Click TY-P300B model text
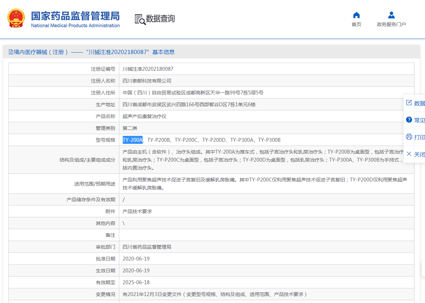Image resolution: width=425 pixels, height=303 pixels. click(269, 140)
